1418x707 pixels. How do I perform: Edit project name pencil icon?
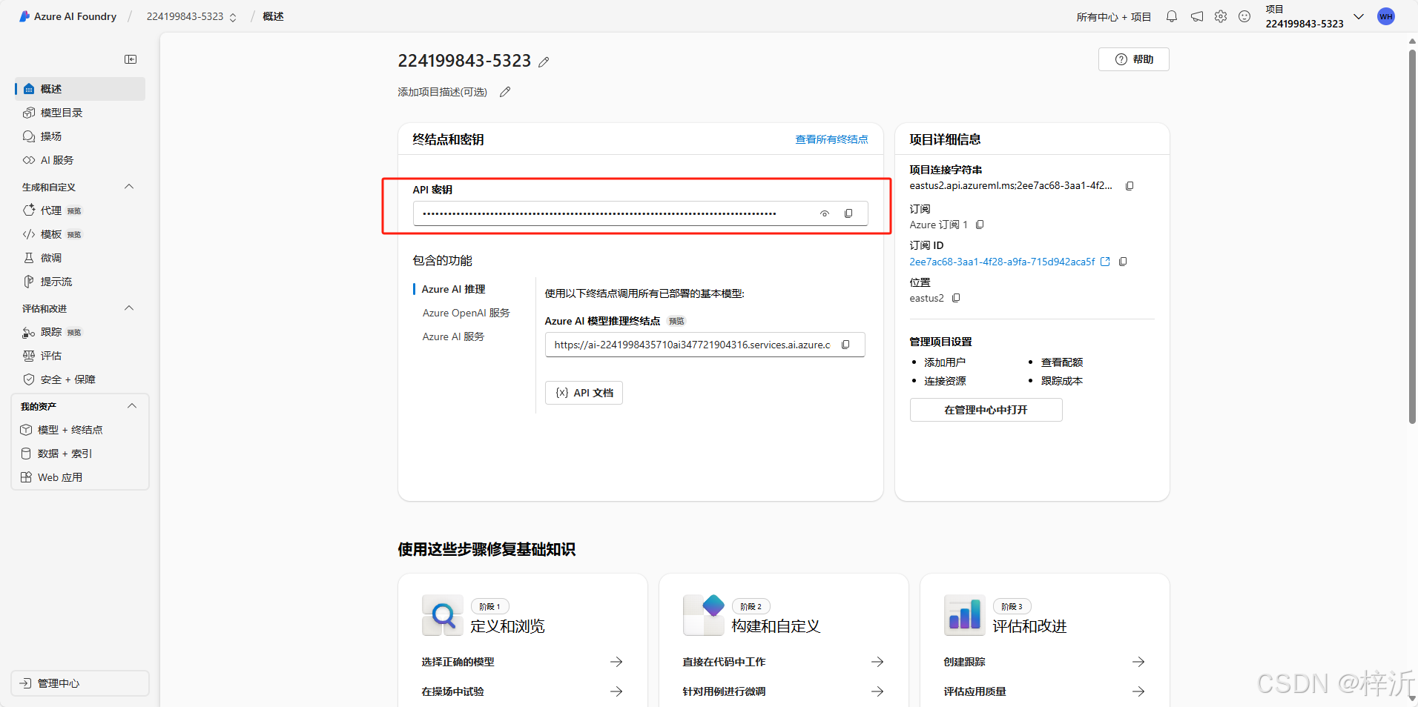click(x=544, y=62)
